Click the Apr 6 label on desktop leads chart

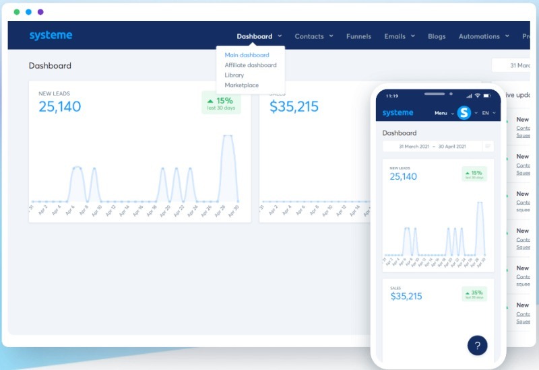[70, 210]
